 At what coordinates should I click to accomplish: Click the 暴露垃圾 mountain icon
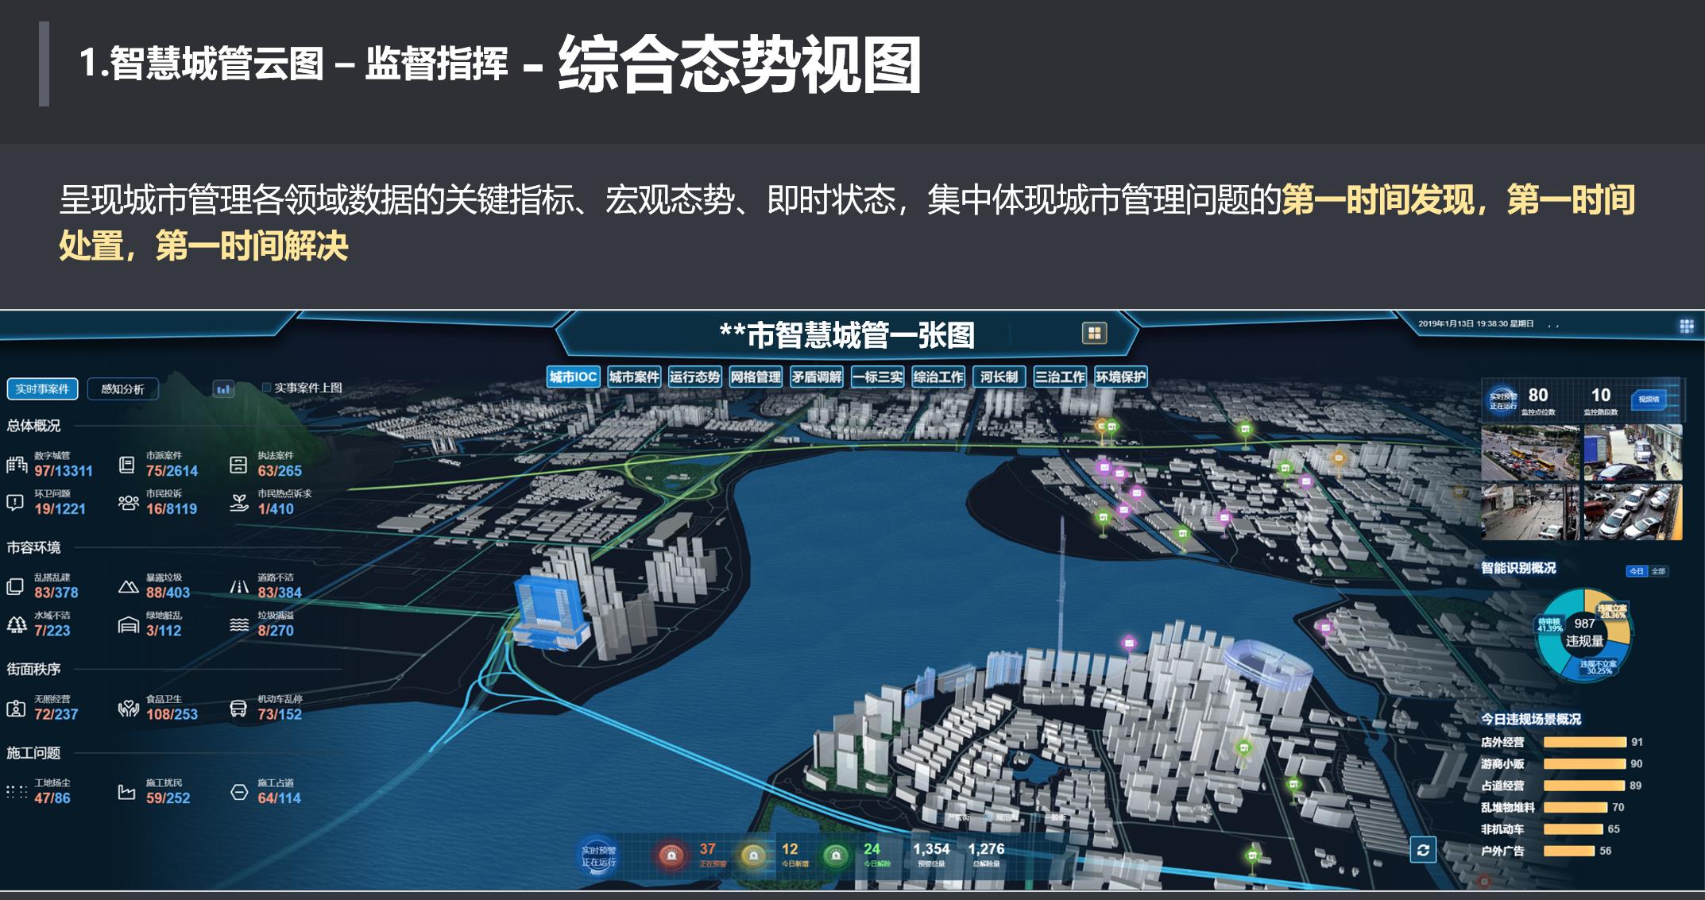coord(128,586)
